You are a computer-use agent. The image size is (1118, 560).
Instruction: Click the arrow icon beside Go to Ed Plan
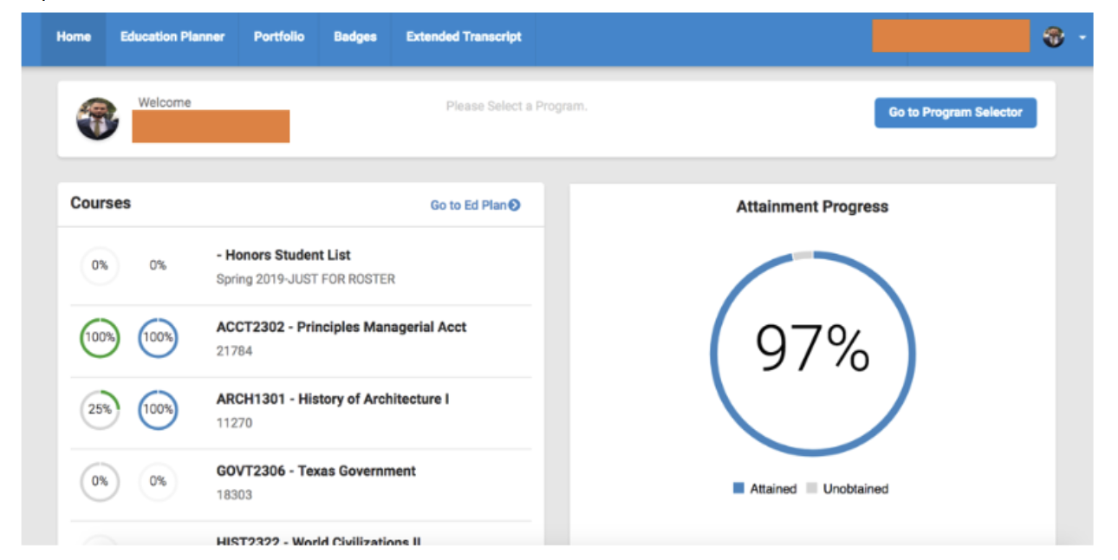pos(515,205)
